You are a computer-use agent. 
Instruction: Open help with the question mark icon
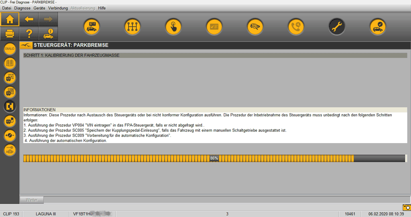click(x=29, y=34)
